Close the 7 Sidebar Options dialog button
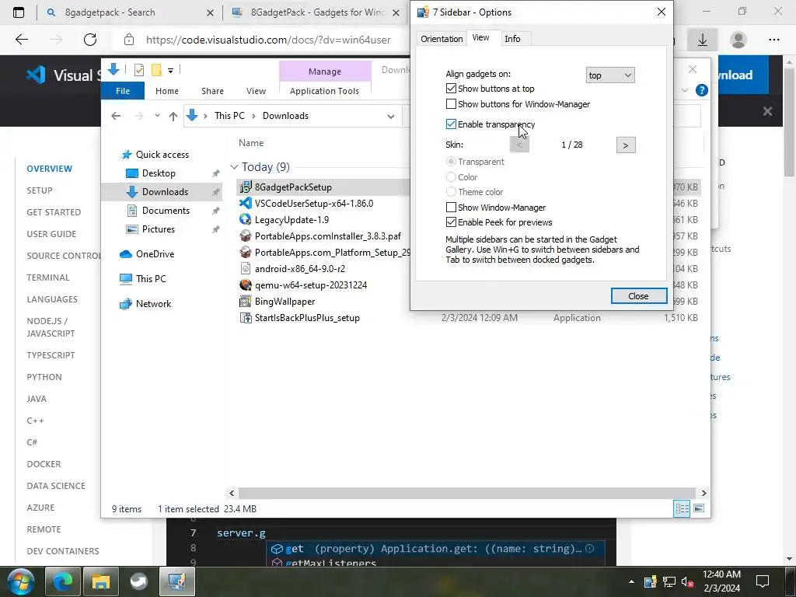Viewport: 796px width, 597px height. (639, 296)
